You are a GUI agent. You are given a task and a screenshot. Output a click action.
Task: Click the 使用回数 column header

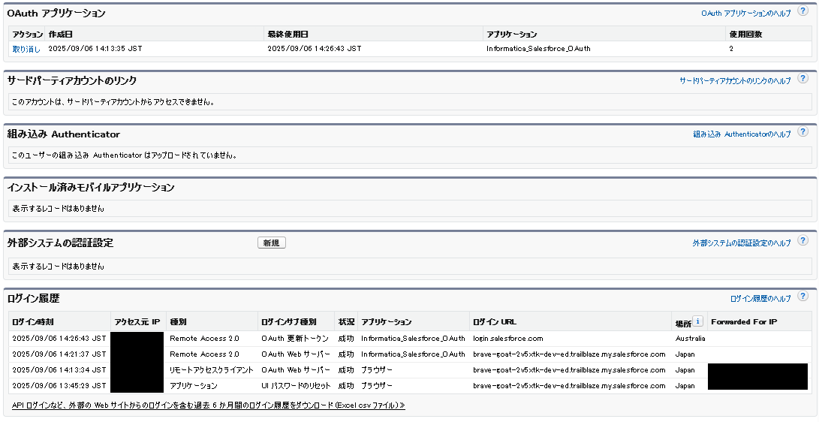click(746, 35)
